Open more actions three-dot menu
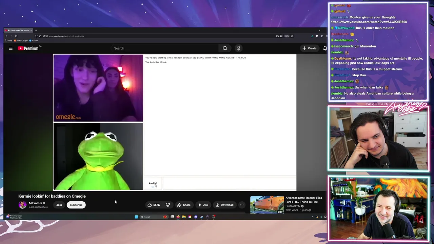Screen dimensions: 434x244 click(x=242, y=205)
